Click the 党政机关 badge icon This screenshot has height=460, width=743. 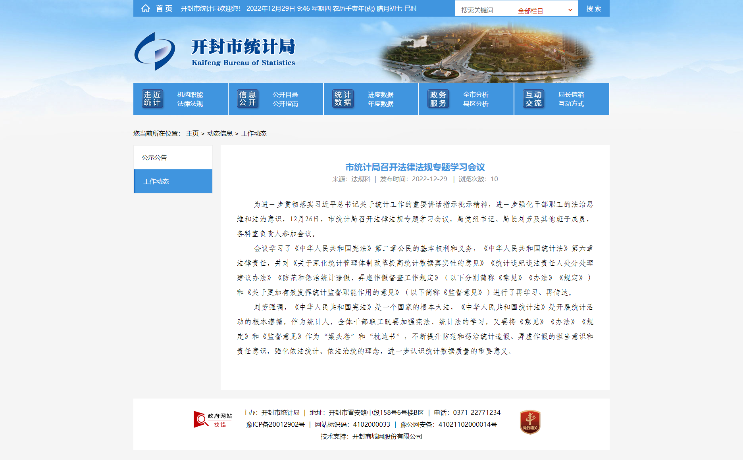click(530, 422)
